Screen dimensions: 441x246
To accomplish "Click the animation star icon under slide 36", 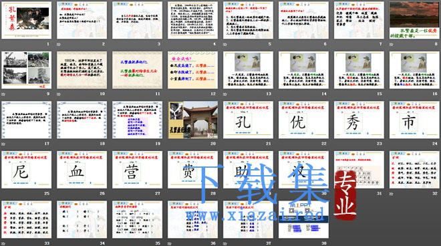I will (169, 243).
